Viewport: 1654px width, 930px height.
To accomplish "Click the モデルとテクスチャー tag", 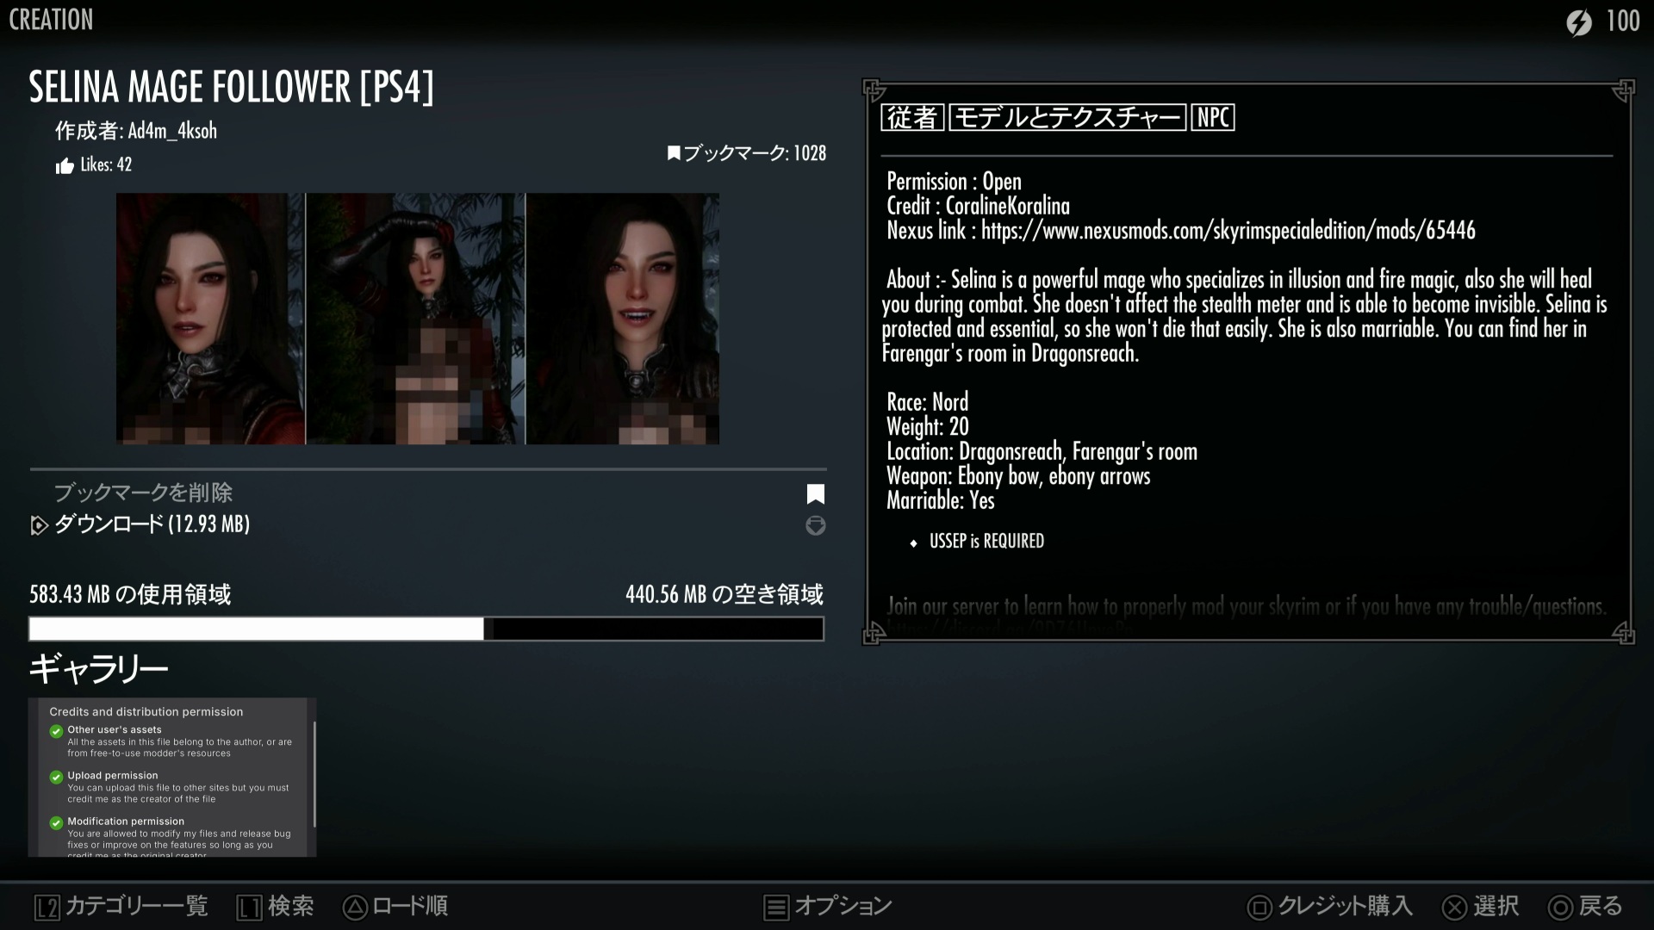I will [x=1067, y=117].
